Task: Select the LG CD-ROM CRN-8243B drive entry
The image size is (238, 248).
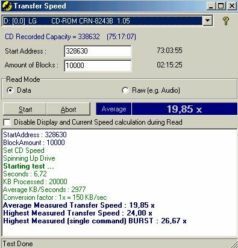Action: click(x=102, y=21)
